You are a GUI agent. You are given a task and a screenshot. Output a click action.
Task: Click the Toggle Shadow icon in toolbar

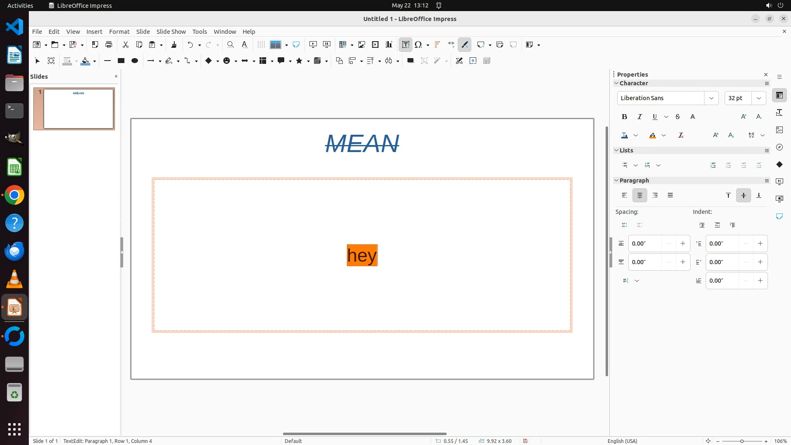click(x=410, y=61)
